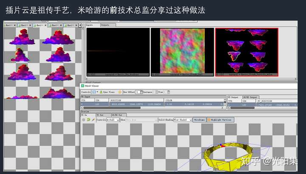Switch to the VS Output tab
306x174 pixels.
[x=234, y=97]
